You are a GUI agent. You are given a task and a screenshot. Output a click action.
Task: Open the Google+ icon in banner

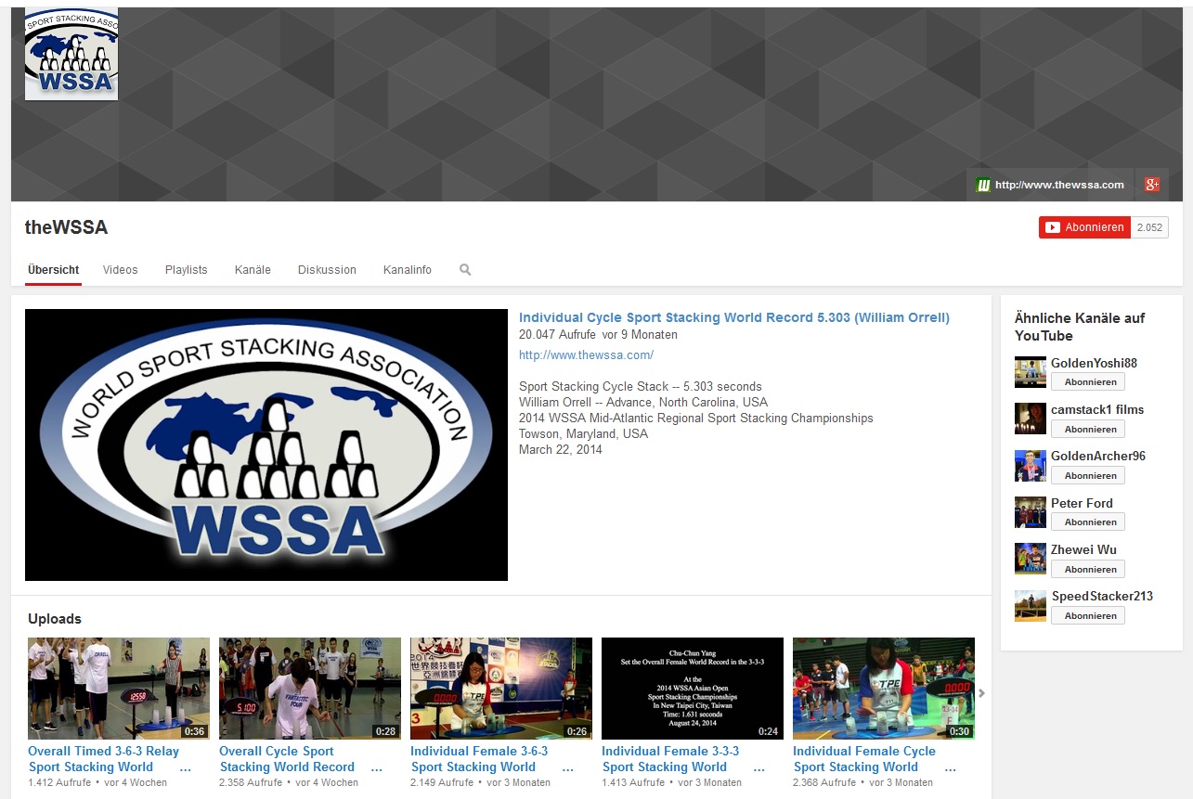(x=1151, y=185)
